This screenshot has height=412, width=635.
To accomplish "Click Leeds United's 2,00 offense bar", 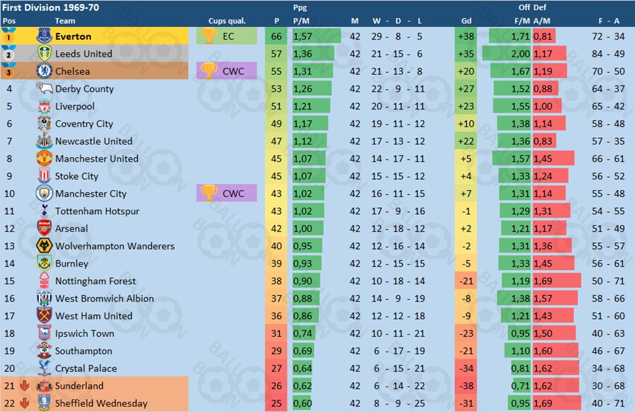I will point(506,53).
